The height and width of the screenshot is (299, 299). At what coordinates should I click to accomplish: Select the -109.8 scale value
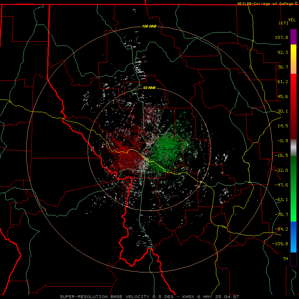coord(280,244)
